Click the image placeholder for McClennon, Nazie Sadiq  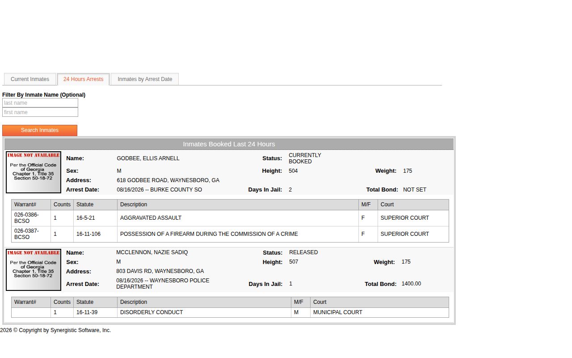pos(34,270)
